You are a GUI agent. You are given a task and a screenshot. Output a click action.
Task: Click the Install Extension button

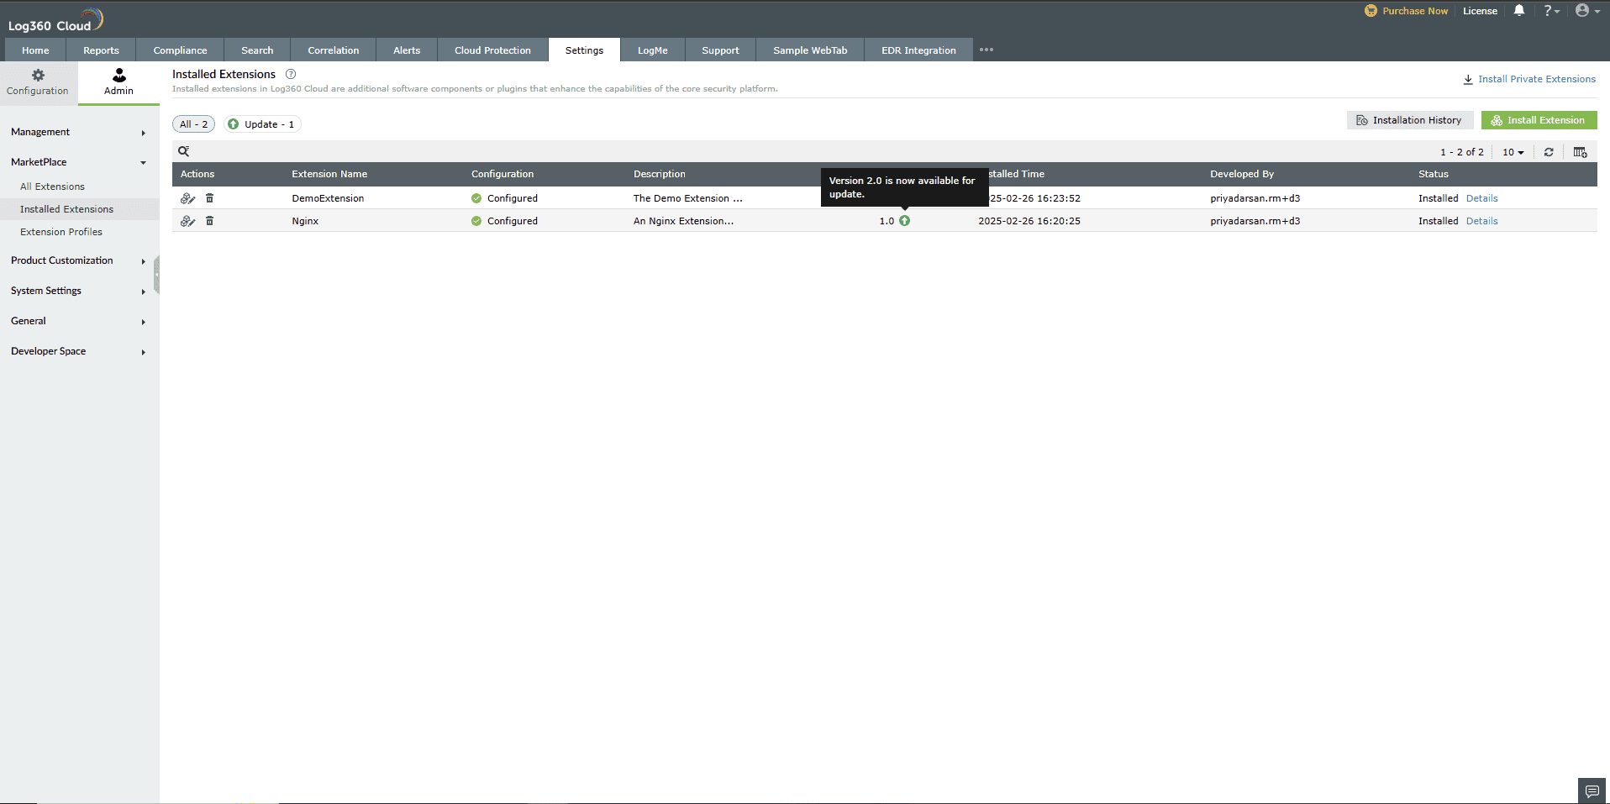click(1539, 120)
